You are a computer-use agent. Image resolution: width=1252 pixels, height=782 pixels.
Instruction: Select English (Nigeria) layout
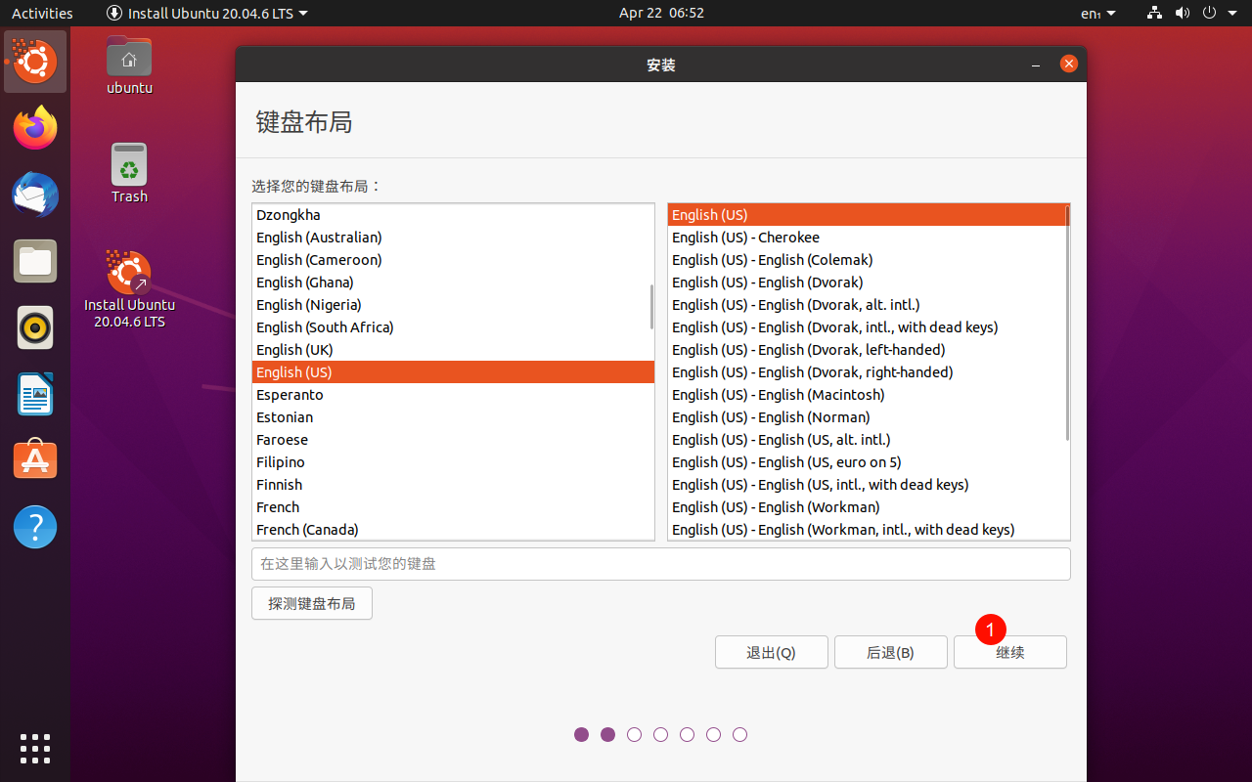[453, 305]
